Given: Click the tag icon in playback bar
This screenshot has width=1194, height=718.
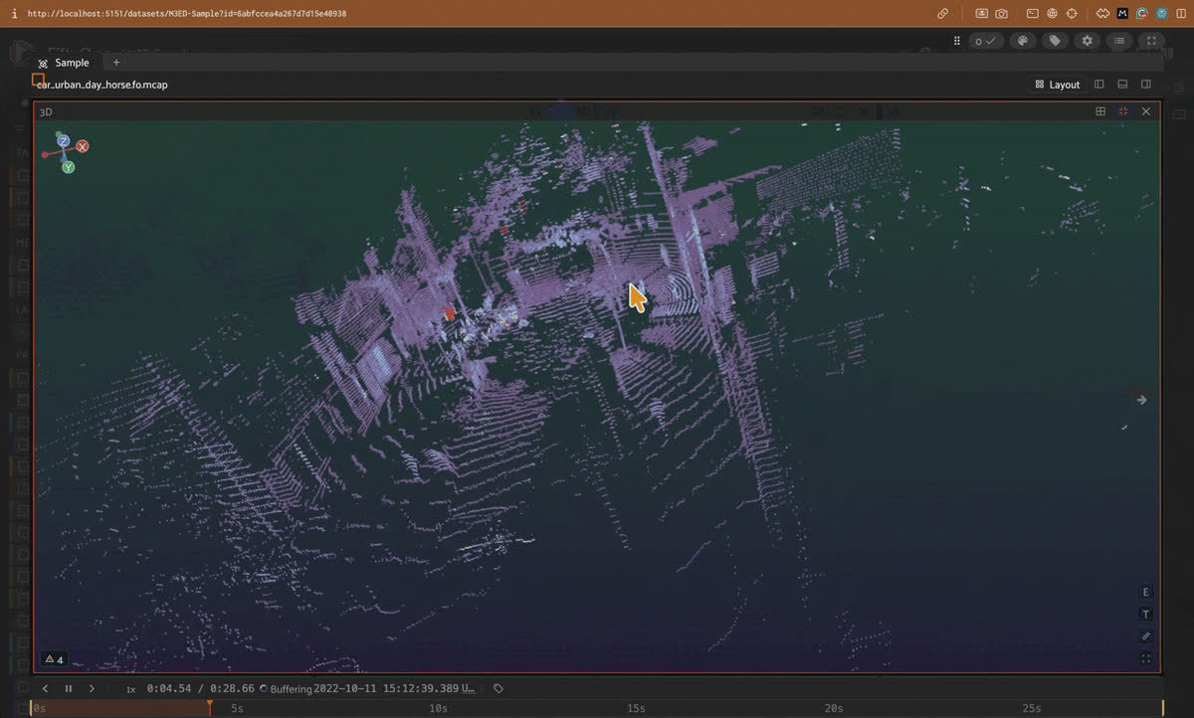Looking at the screenshot, I should pos(498,688).
